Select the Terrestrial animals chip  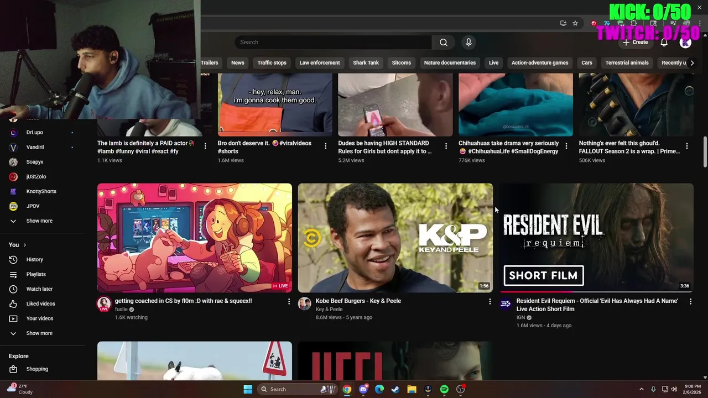click(x=627, y=63)
